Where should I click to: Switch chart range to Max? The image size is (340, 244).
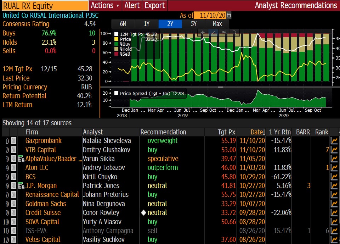[x=217, y=24]
